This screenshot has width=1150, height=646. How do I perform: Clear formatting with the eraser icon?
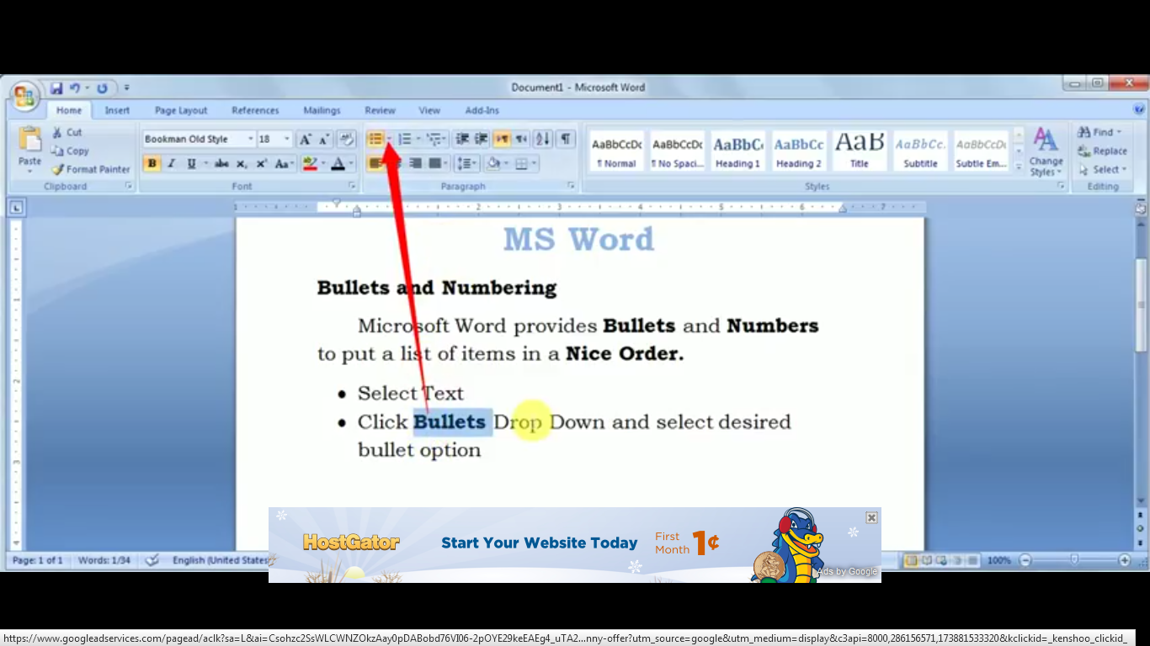point(346,139)
